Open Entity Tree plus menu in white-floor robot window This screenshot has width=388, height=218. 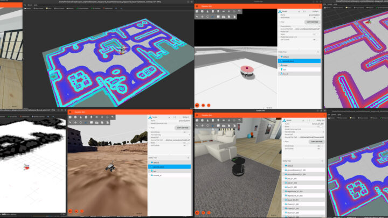tap(318, 52)
